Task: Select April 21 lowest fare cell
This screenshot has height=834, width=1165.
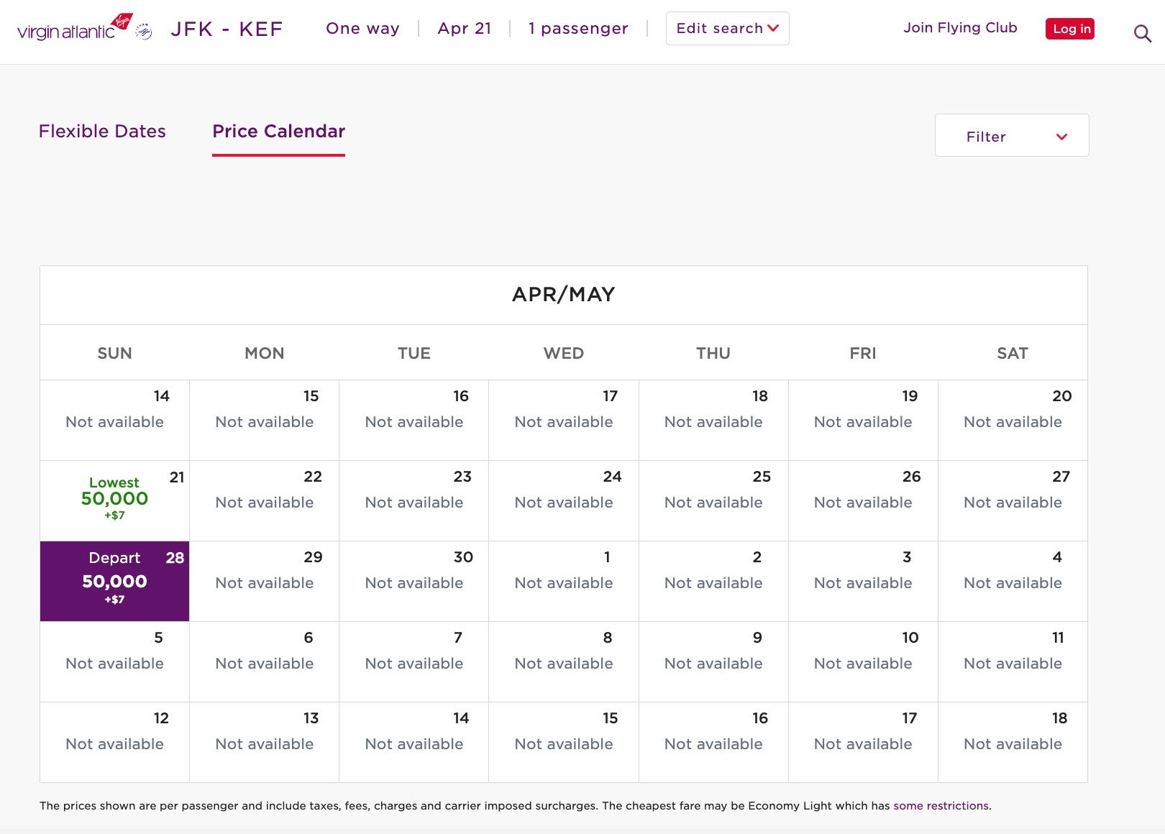Action: 115,500
